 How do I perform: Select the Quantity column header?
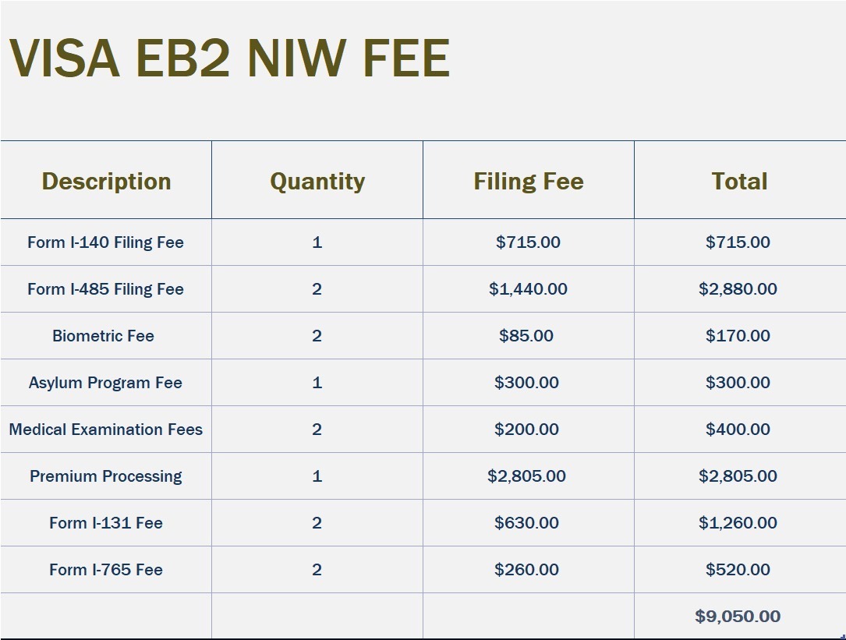(x=317, y=181)
